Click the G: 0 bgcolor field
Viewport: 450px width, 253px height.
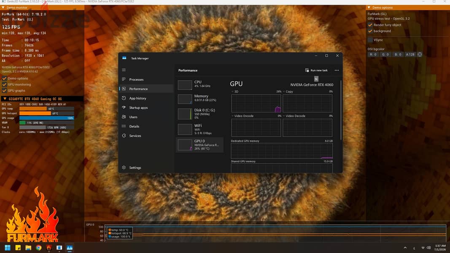click(x=385, y=54)
